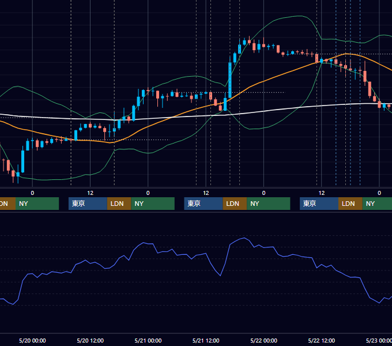Click hour marker 12 above 5/22 12:00
Viewport: 392px width, 346px height.
coord(322,193)
